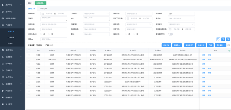Click the 安全保险 shield icon in sidebar
The image size is (231, 110).
tap(3, 91)
